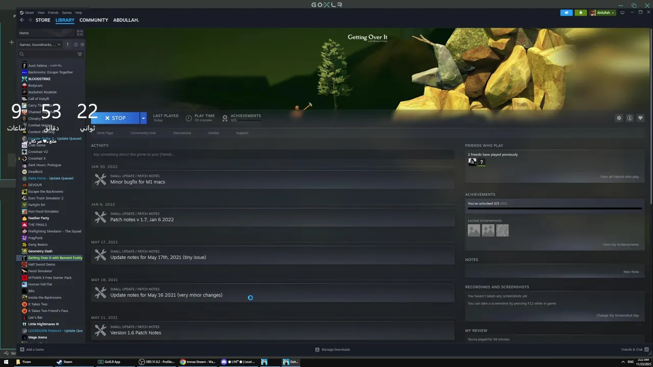
Task: Switch library to grid collections view
Action: [x=80, y=33]
